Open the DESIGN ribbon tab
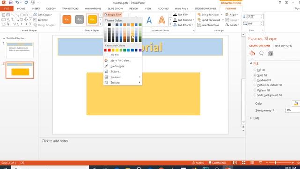300x169 pixels. [51, 8]
